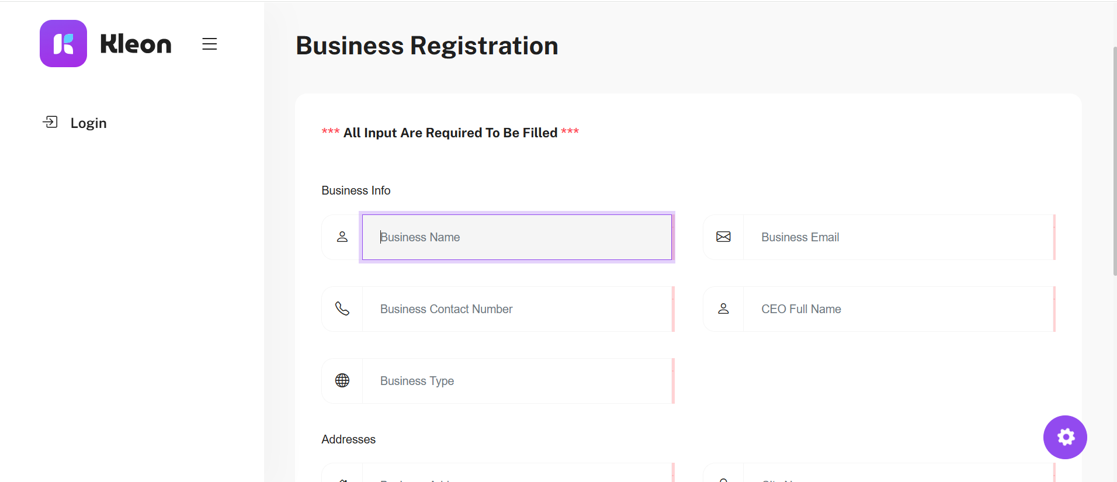Click the Business Info section label
The height and width of the screenshot is (482, 1117).
[x=356, y=190]
